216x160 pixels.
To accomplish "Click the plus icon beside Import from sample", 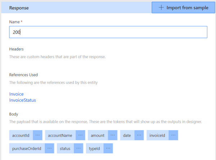I will pos(161,8).
